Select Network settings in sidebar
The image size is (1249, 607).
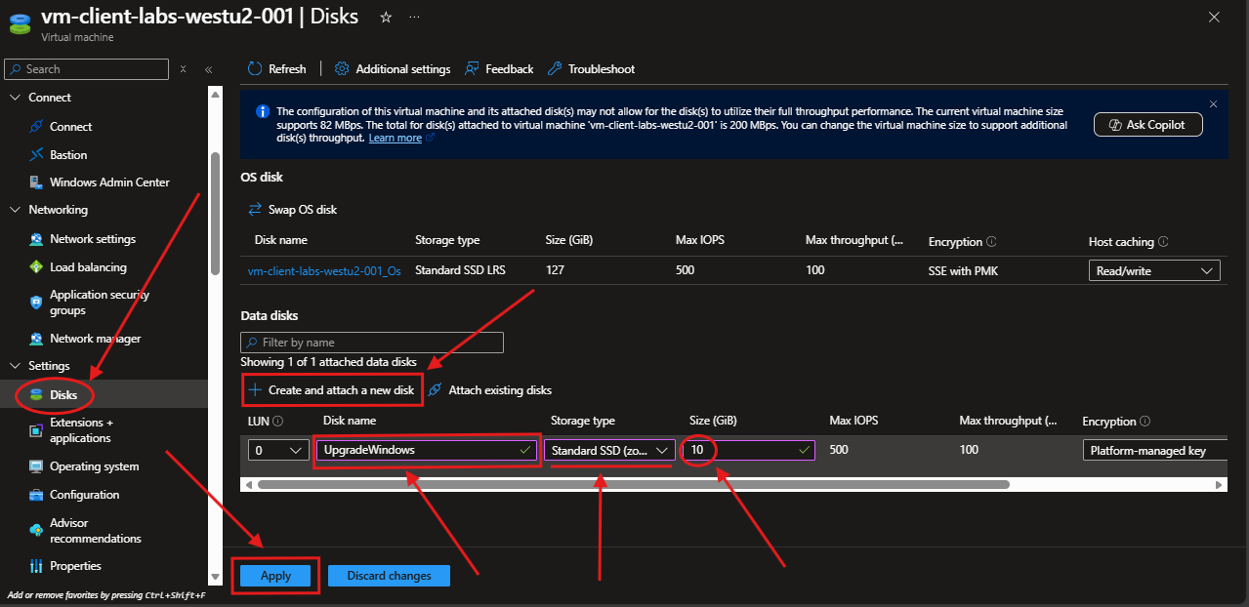93,239
